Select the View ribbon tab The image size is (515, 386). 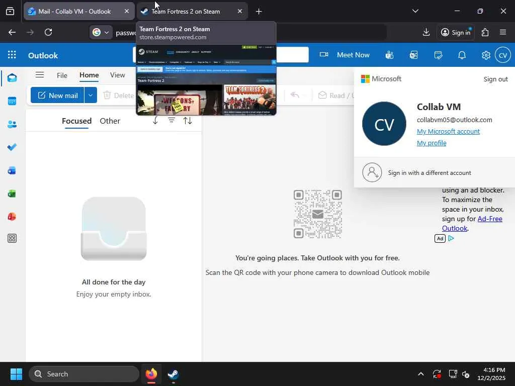click(x=117, y=75)
